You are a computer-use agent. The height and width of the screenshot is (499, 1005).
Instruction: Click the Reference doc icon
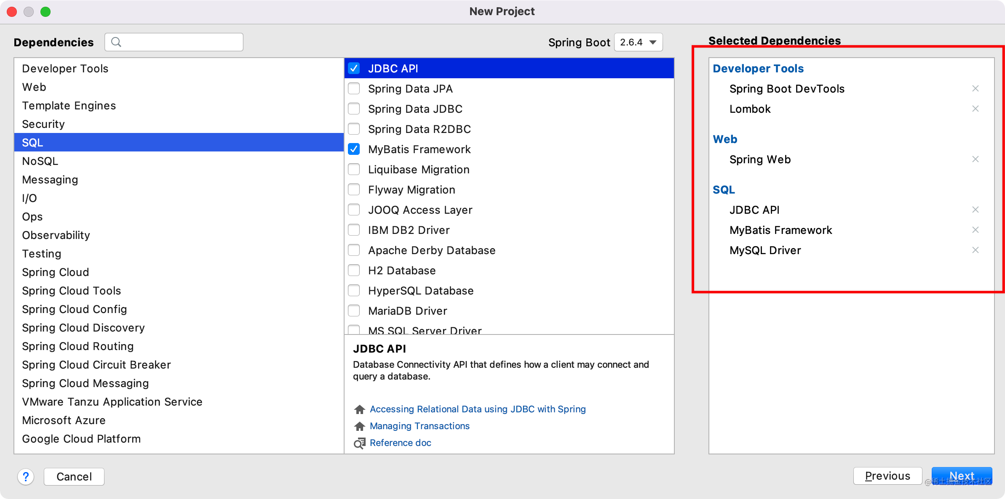(360, 443)
